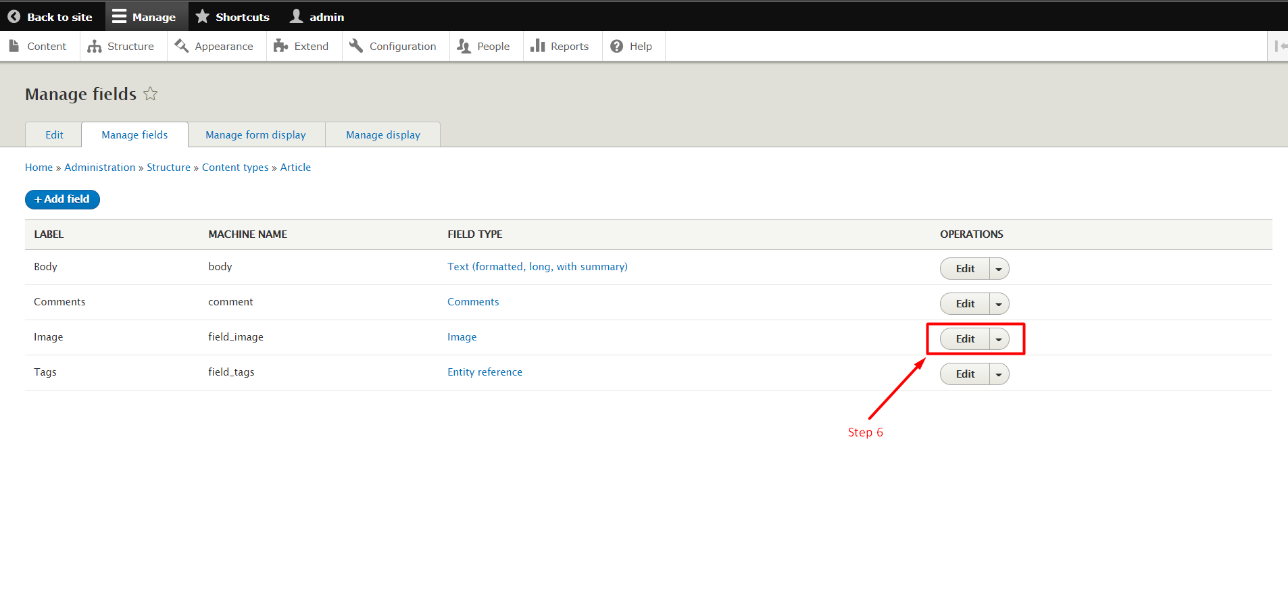
Task: Open the Edit tab
Action: click(54, 134)
